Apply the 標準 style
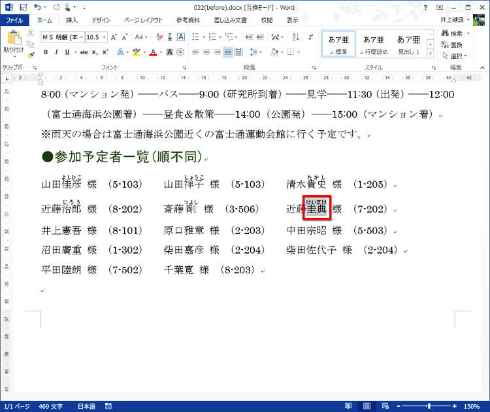 [x=338, y=44]
